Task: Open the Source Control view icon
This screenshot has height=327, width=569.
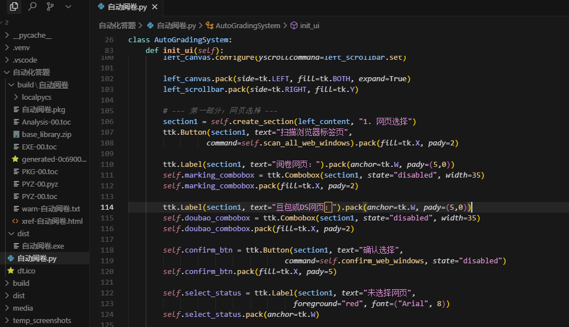Action: (x=50, y=7)
